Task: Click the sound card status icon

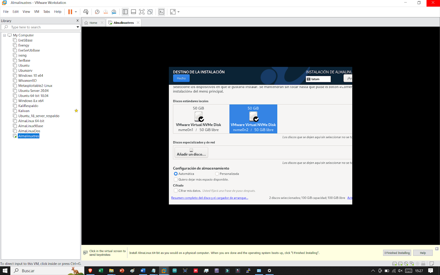Action: pyautogui.click(x=417, y=263)
